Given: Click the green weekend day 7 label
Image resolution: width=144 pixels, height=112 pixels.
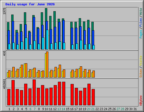Looking at the screenshot, I should coord(35,109).
